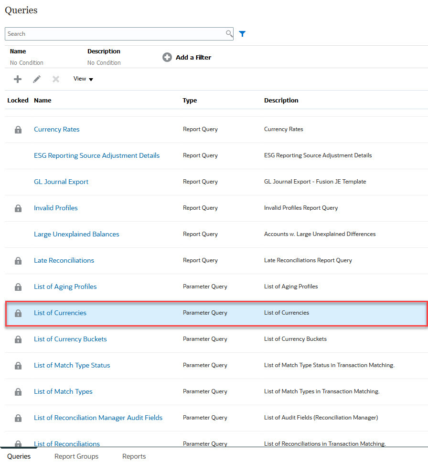Select 'Accounts w. Large Unexplained Differences' description
This screenshot has width=428, height=471.
tap(320, 234)
